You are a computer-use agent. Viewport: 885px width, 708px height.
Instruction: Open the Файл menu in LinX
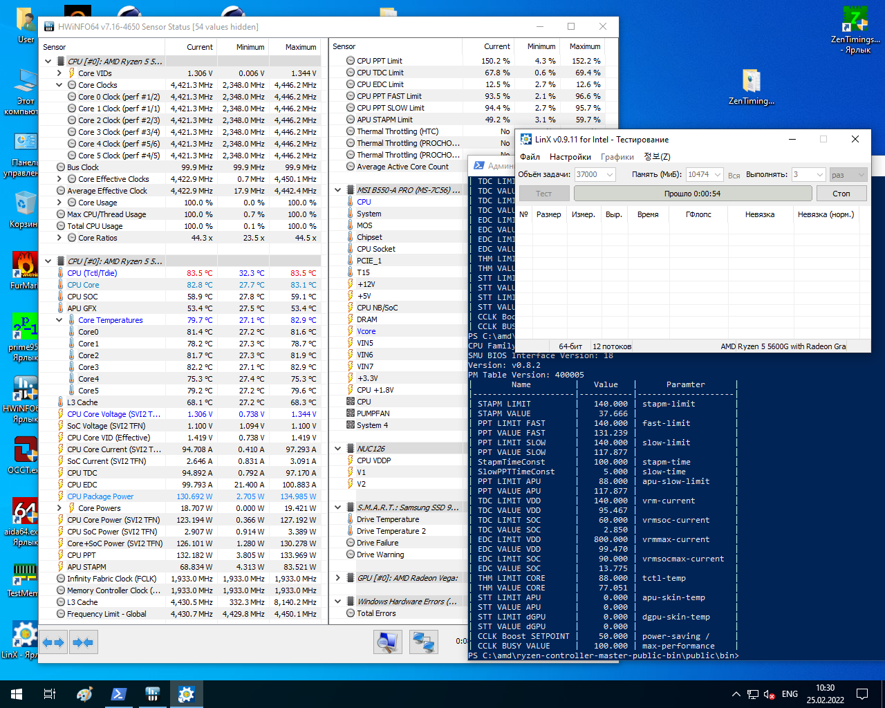(x=530, y=157)
